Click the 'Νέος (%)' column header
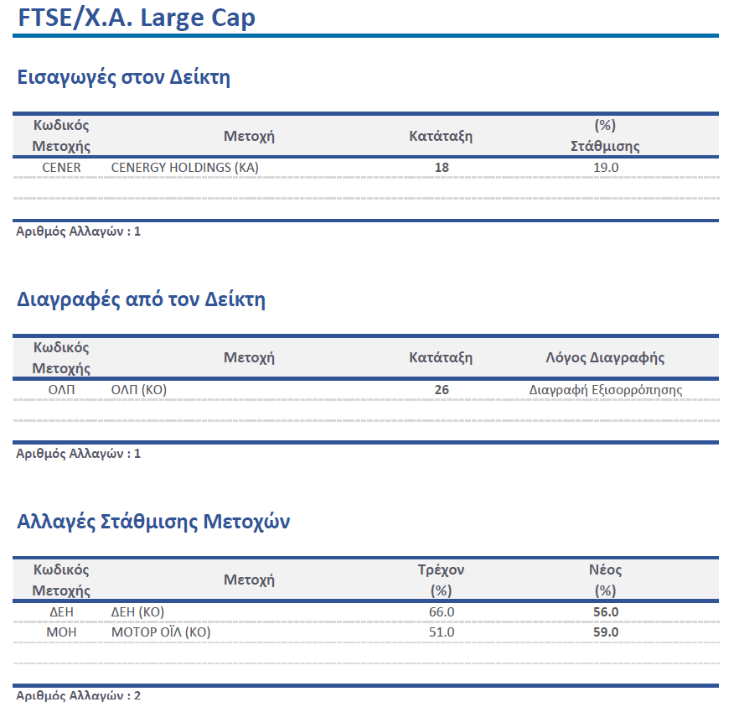The width and height of the screenshot is (734, 702). 605,580
